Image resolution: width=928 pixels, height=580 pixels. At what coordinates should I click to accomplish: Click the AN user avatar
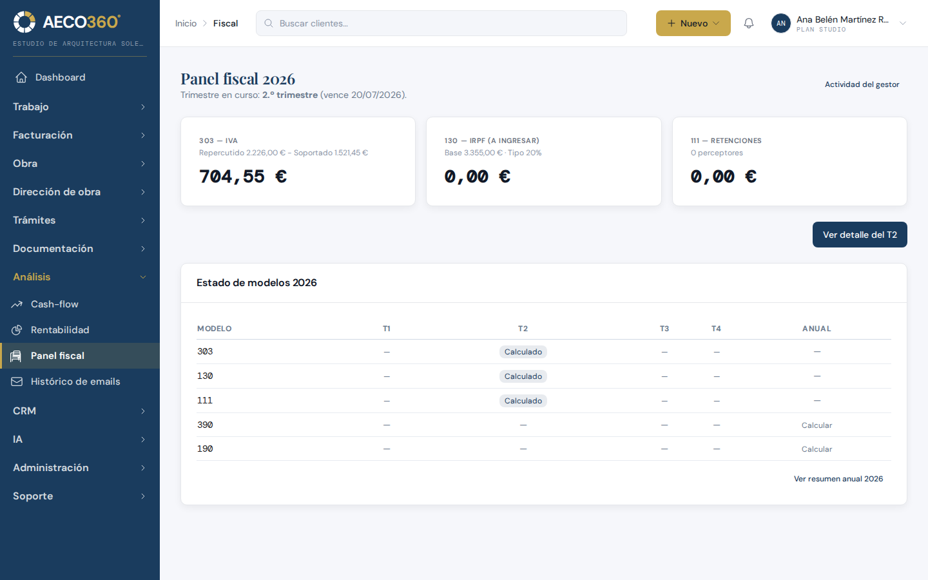(x=781, y=23)
